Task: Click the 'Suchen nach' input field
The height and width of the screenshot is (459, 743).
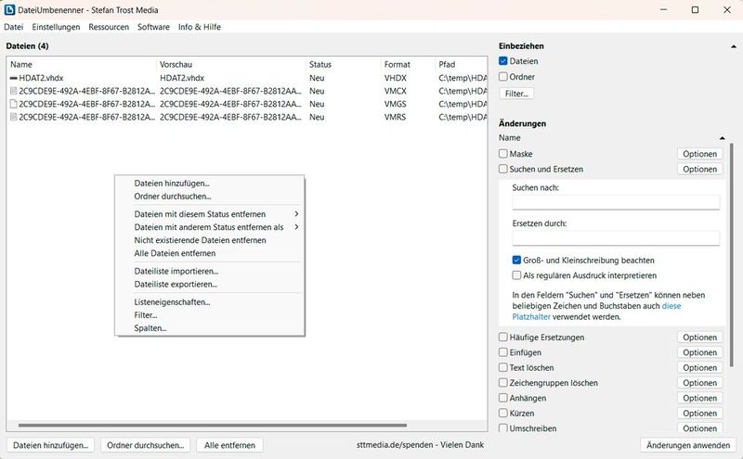Action: [x=616, y=203]
